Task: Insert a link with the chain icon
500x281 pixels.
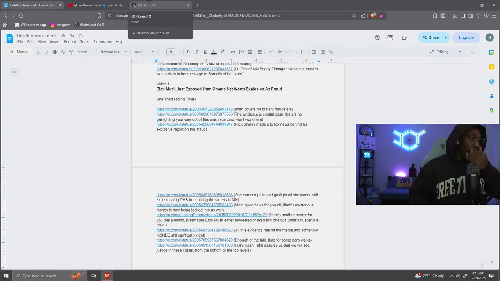Action: click(x=233, y=52)
